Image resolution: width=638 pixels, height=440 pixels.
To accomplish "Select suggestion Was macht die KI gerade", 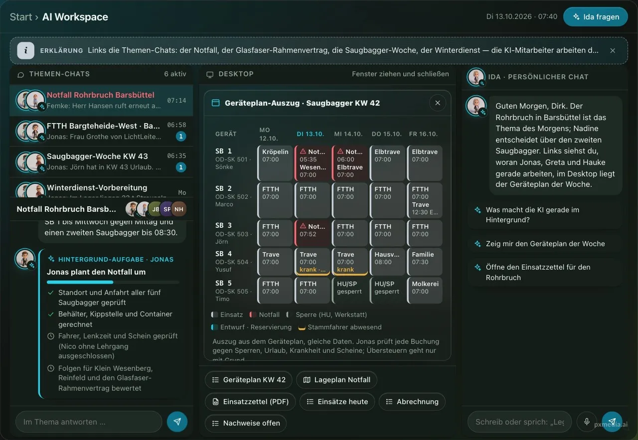I will pyautogui.click(x=545, y=215).
